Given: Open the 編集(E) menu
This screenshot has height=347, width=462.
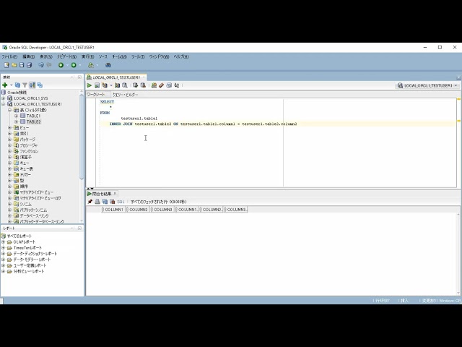Looking at the screenshot, I should 29,56.
